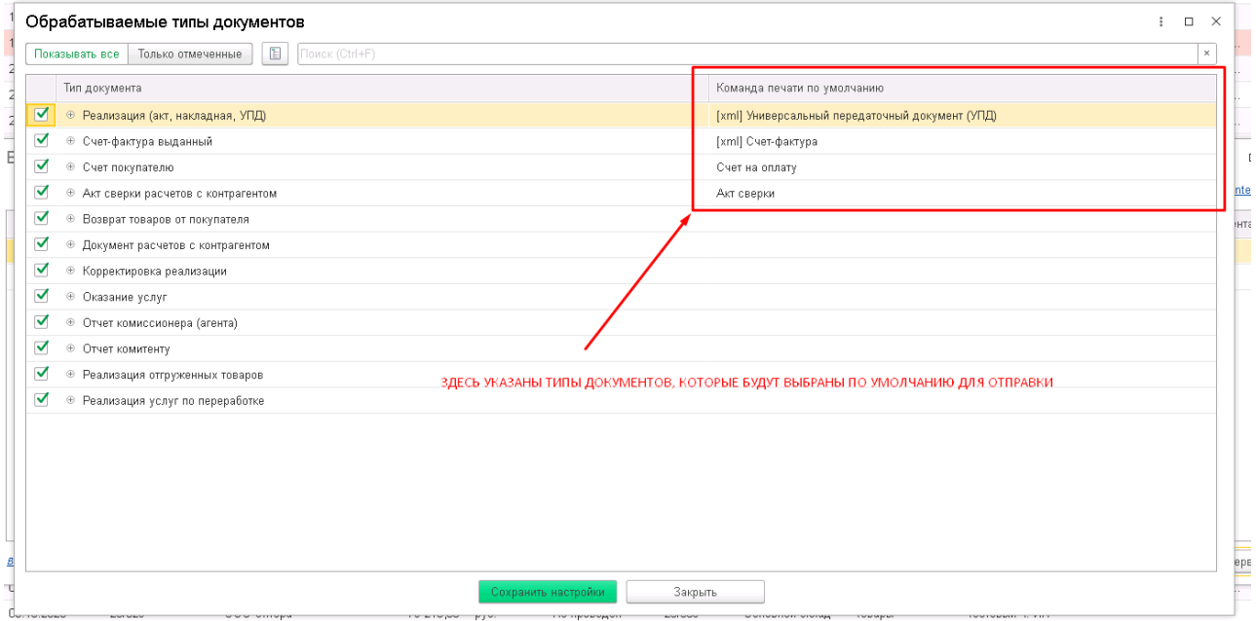Viewport: 1256px width, 621px height.
Task: Toggle checkbox for Документ расчетов с контрагентом
Action: pyautogui.click(x=41, y=244)
